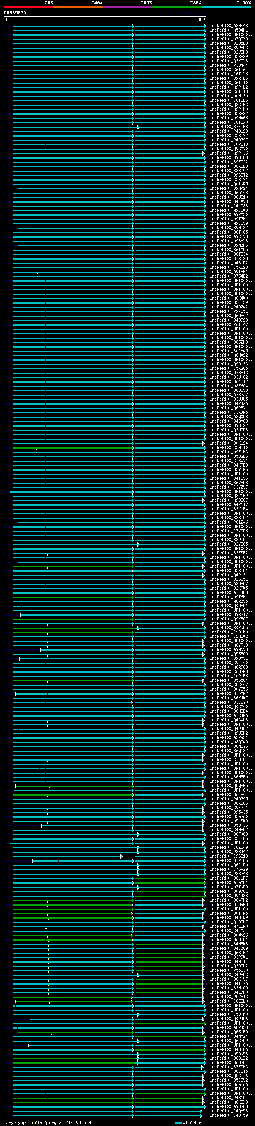Click the purple ~60% identity legend bar
The image size is (255, 1126).
(x=128, y=7)
